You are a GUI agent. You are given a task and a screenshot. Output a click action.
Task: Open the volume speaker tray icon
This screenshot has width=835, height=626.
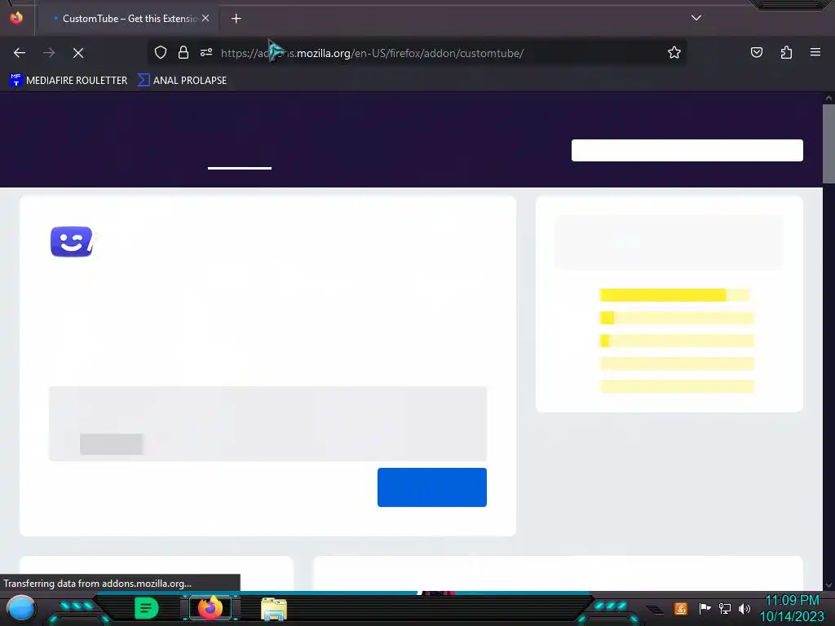click(744, 608)
